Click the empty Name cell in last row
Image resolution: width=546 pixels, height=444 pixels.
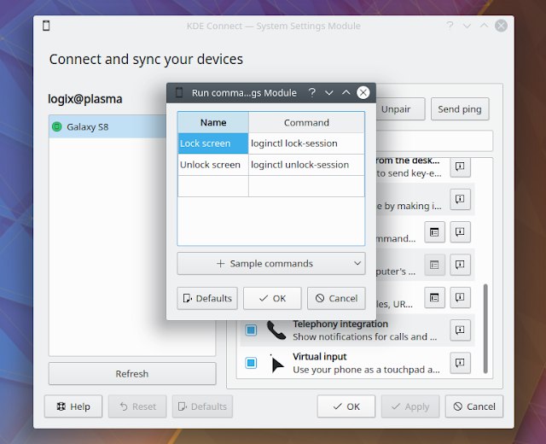[x=213, y=186]
